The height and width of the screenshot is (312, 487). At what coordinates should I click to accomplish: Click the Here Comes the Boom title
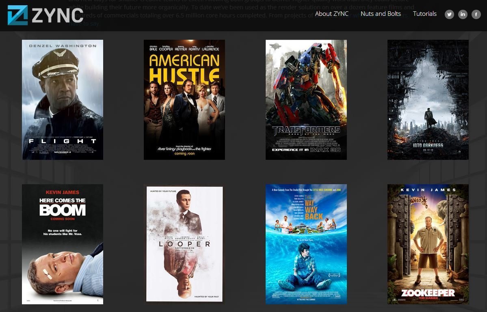[x=62, y=207]
